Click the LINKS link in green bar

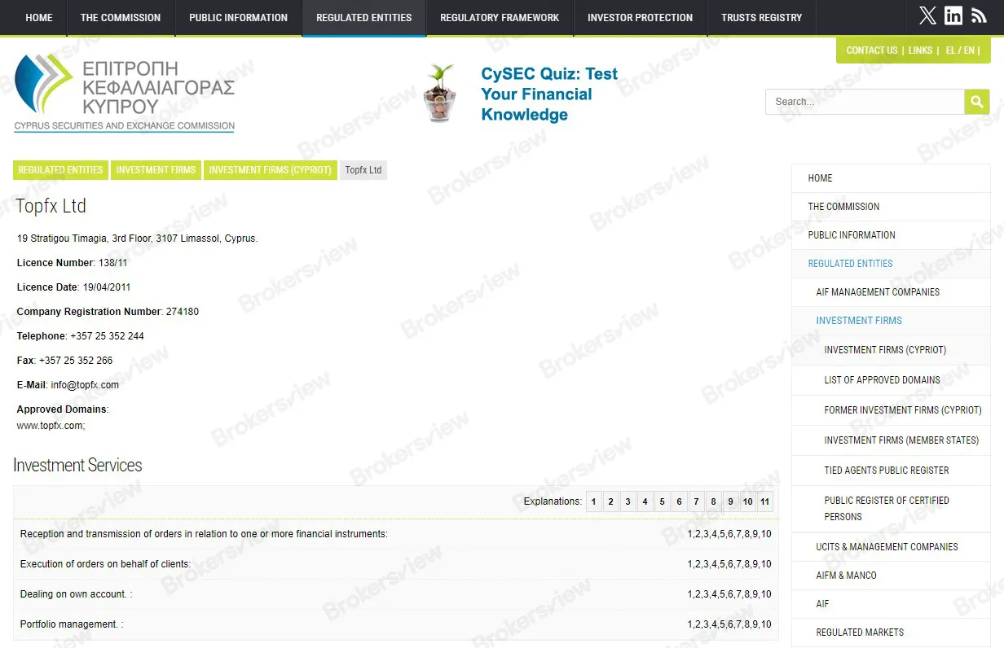click(920, 50)
